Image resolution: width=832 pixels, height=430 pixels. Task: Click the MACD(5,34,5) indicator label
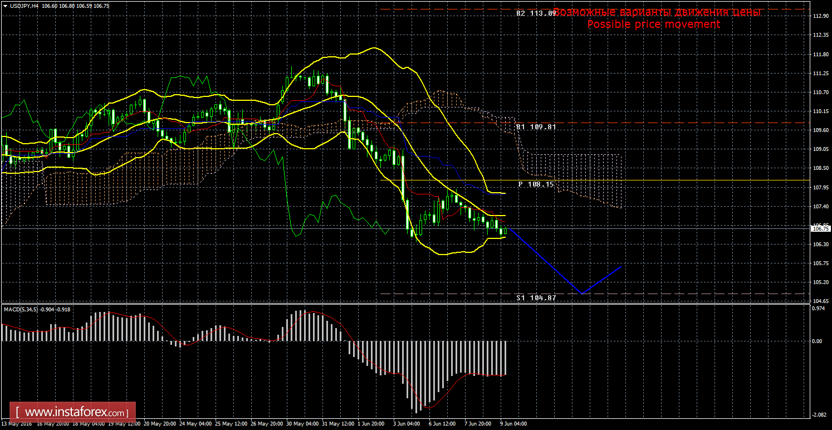point(21,309)
